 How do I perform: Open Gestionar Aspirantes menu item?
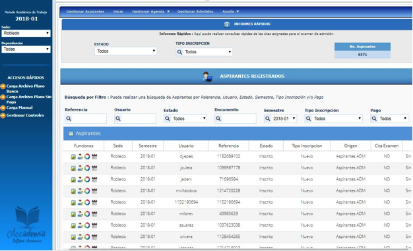[x=85, y=12]
